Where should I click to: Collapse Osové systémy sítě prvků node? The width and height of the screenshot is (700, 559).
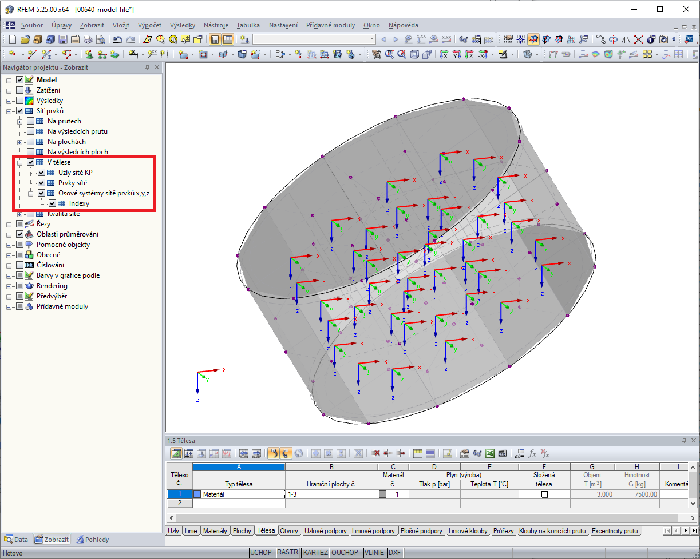click(31, 193)
